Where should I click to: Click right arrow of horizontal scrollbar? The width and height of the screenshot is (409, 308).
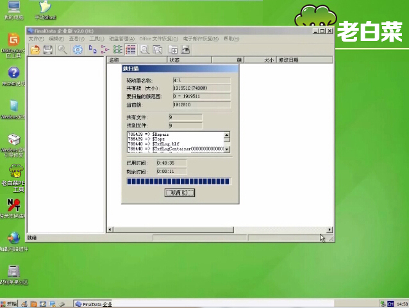[330, 230]
